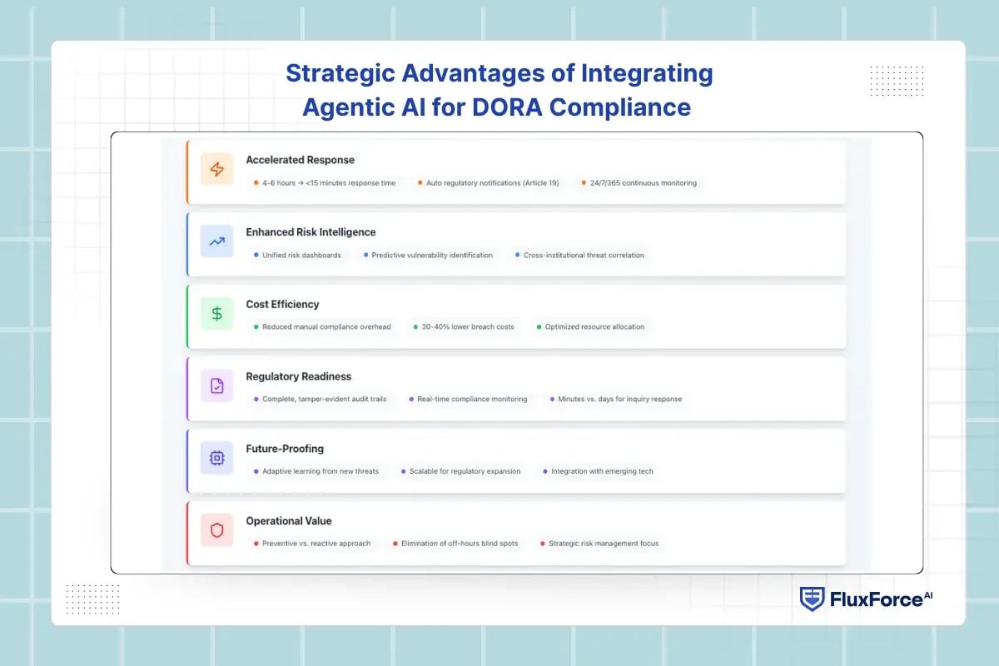Screen dimensions: 999x666
Task: Click the green dollar sign Cost Efficiency icon
Action: 217,314
